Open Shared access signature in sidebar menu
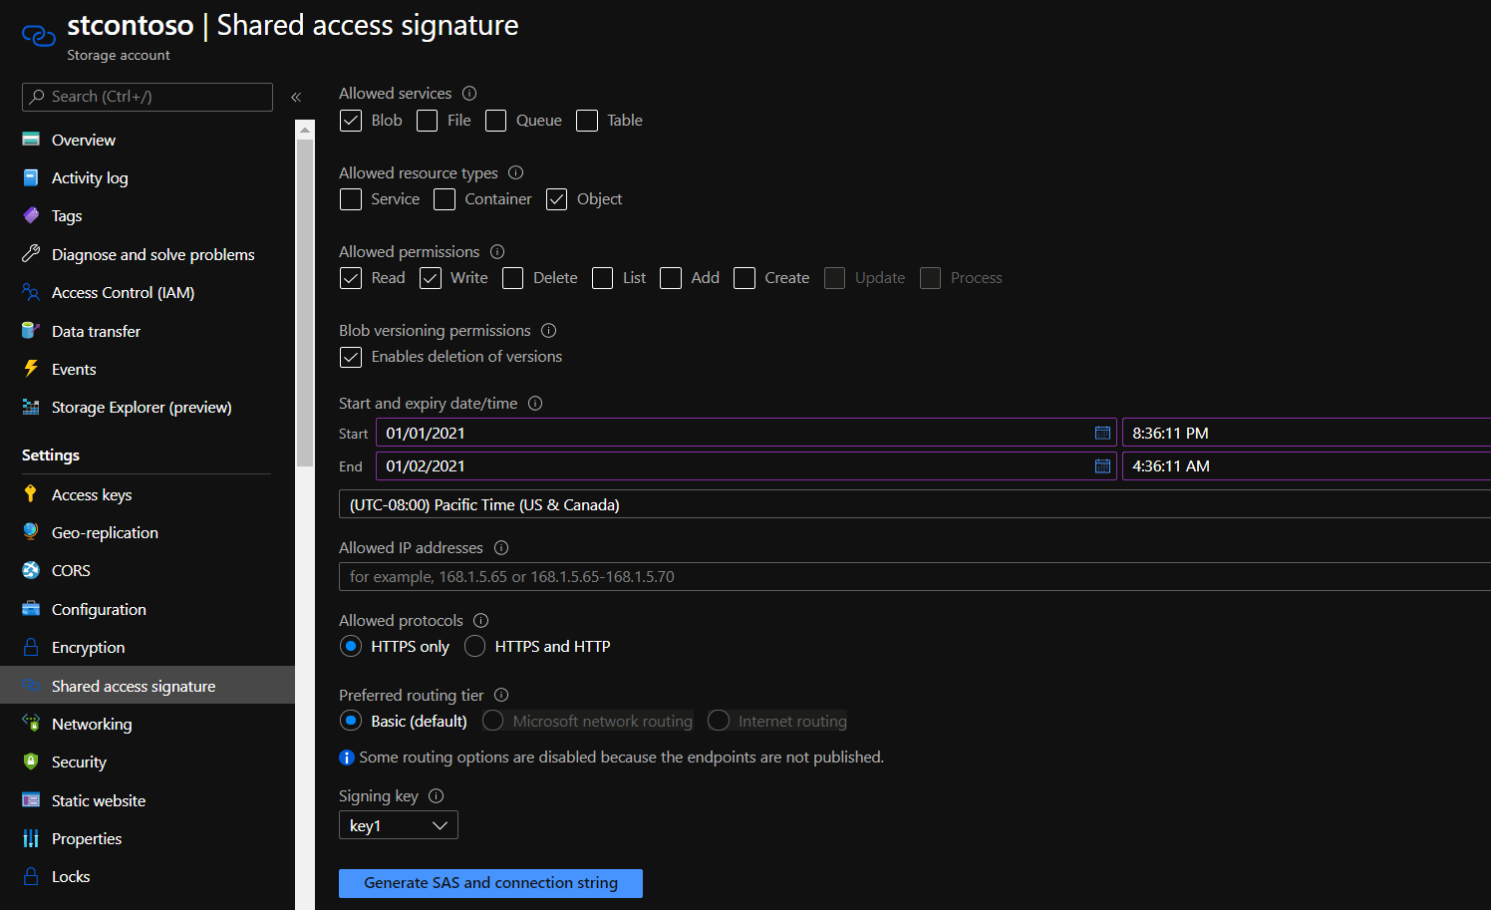This screenshot has height=910, width=1491. (x=148, y=686)
